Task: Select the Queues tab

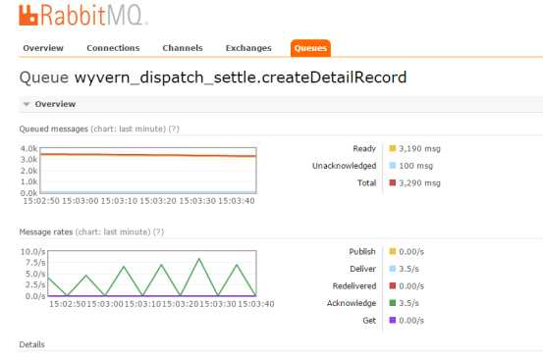Action: (310, 48)
